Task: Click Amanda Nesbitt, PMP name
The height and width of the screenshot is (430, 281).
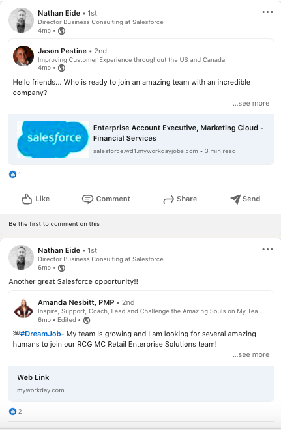Action: coord(76,302)
